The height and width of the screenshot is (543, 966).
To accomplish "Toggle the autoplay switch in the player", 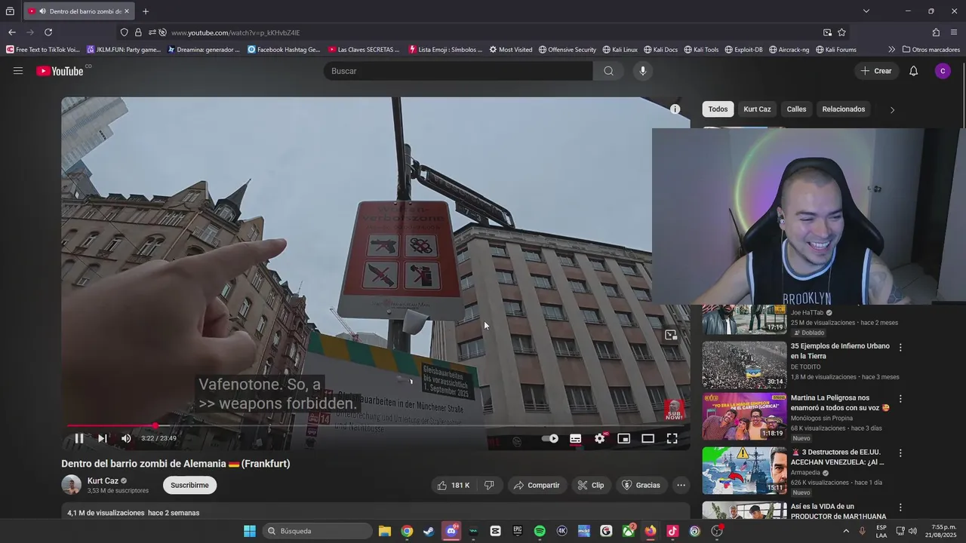I will pyautogui.click(x=551, y=438).
